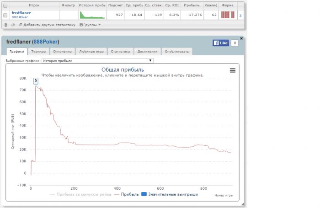Click the 17,276 profit value

click(195, 15)
